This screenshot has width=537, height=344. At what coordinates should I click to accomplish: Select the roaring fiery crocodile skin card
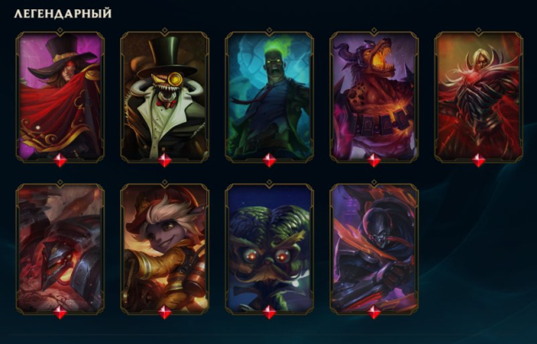[374, 96]
